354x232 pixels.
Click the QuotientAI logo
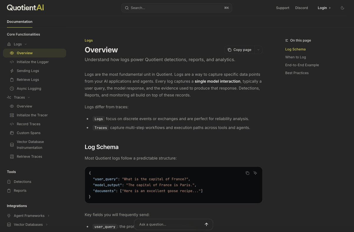coord(25,8)
